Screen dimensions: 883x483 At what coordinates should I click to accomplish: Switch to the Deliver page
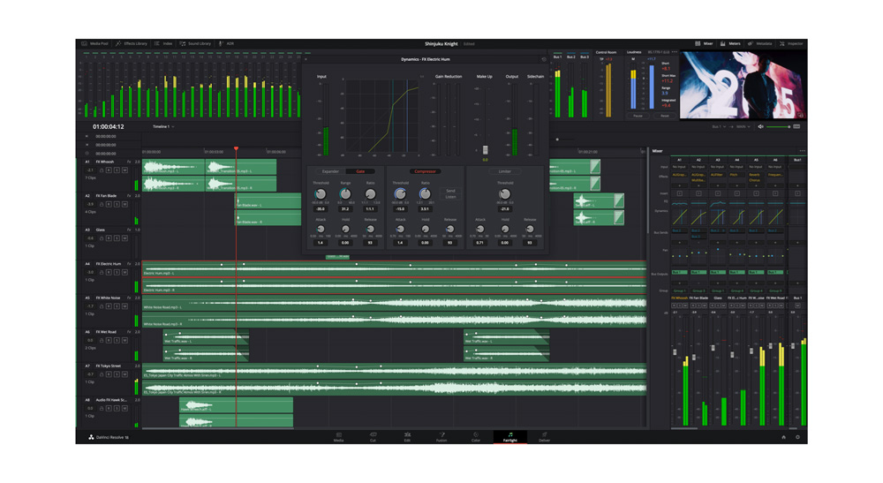(544, 436)
